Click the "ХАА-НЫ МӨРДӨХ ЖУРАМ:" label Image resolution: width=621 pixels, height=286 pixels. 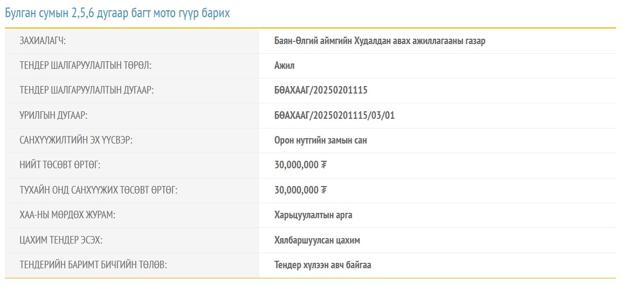[x=67, y=215]
